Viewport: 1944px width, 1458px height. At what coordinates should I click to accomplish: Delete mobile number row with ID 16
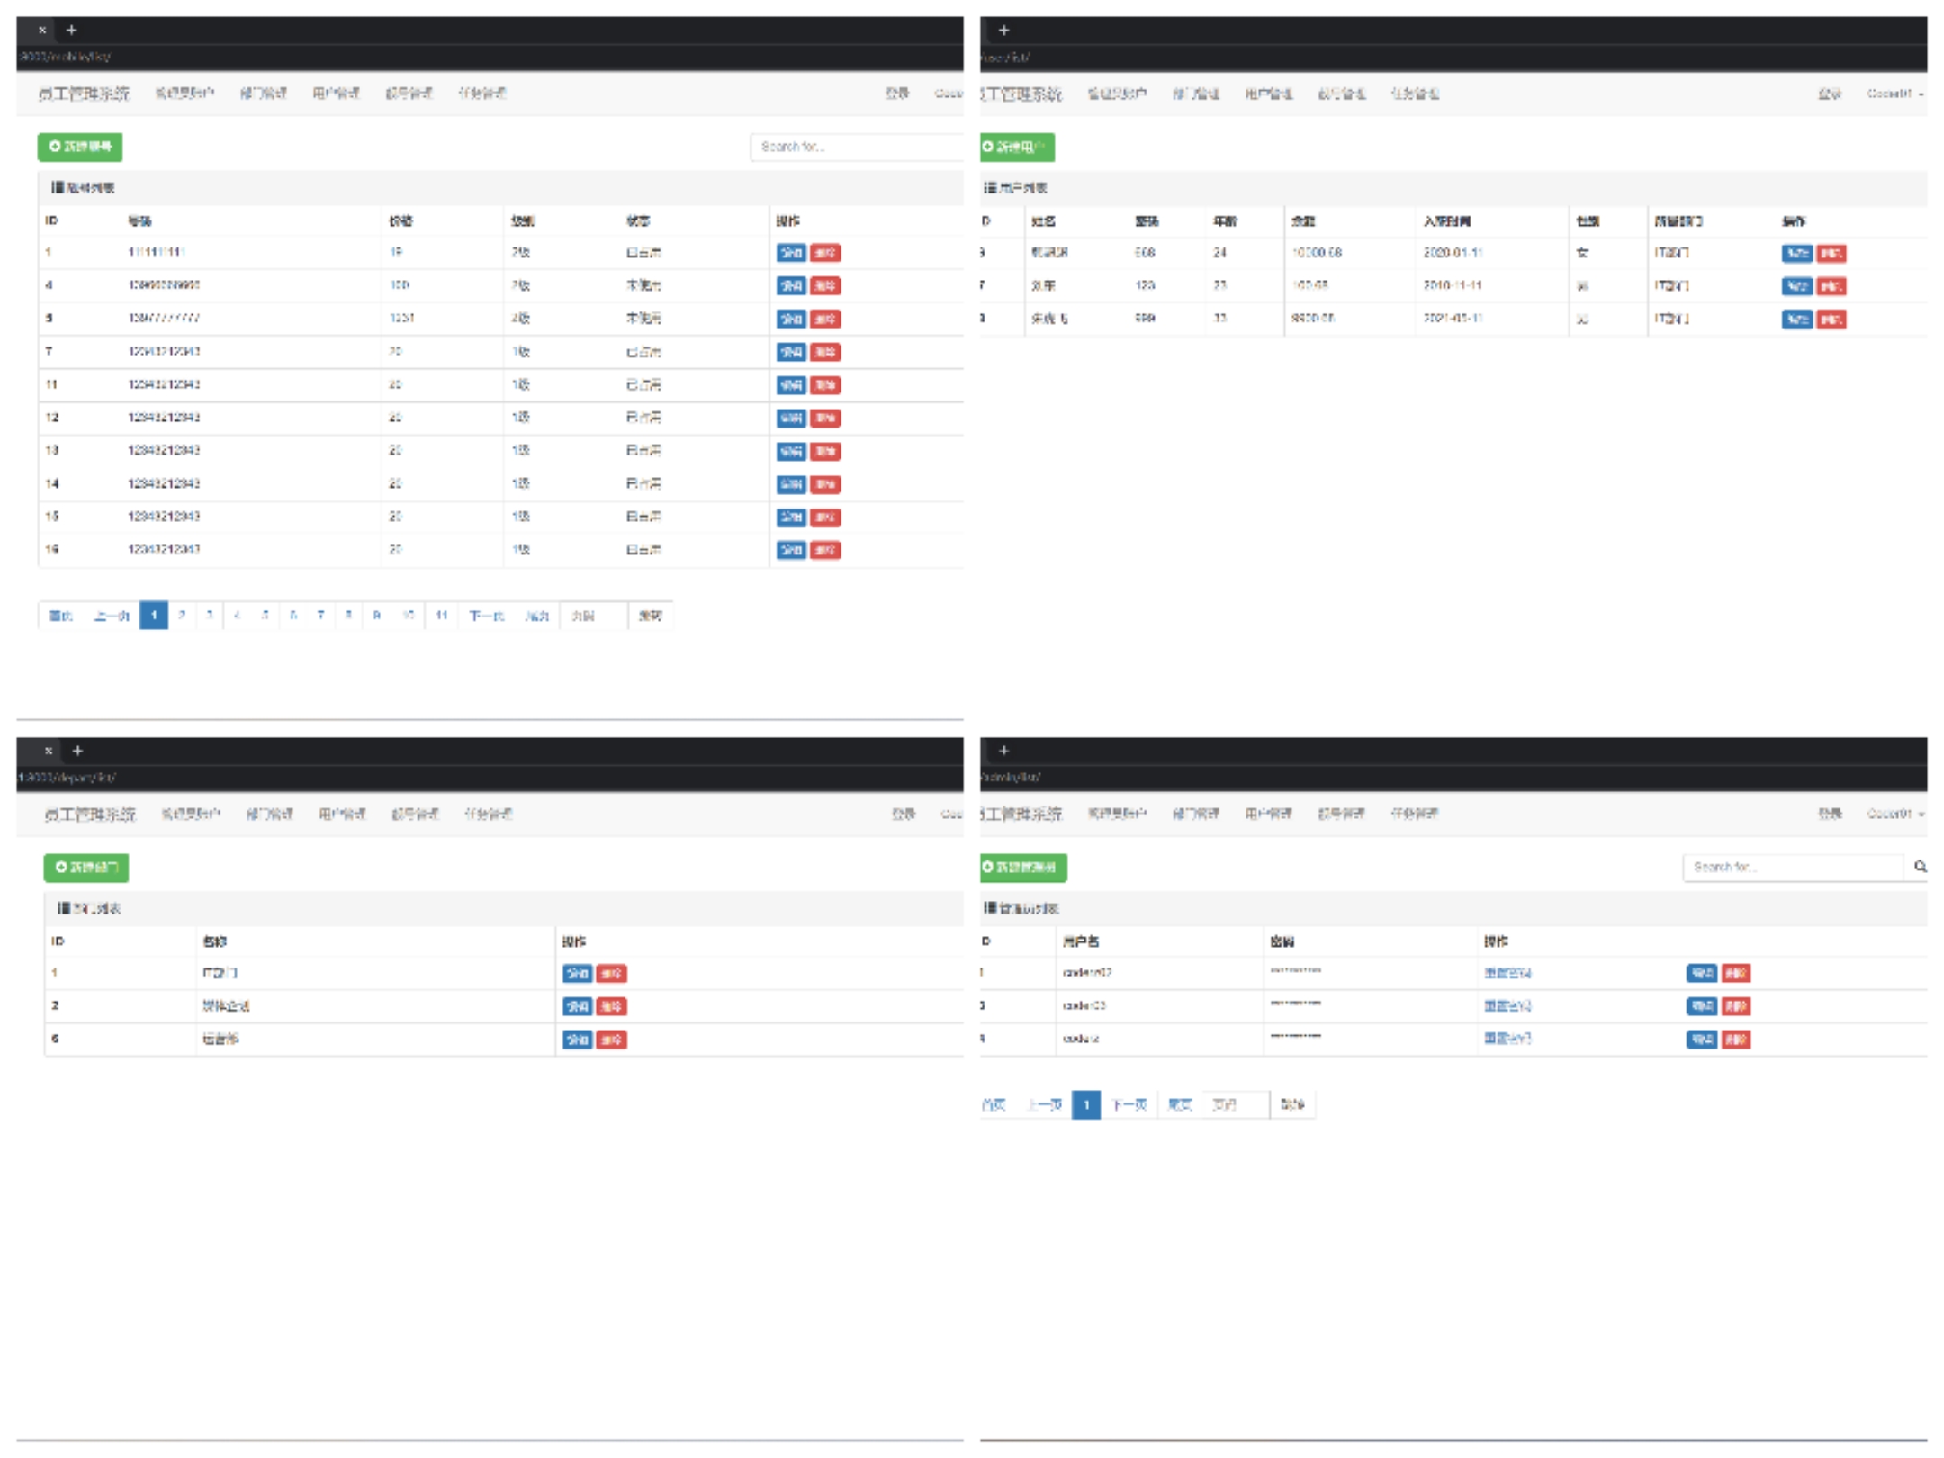pyautogui.click(x=825, y=550)
